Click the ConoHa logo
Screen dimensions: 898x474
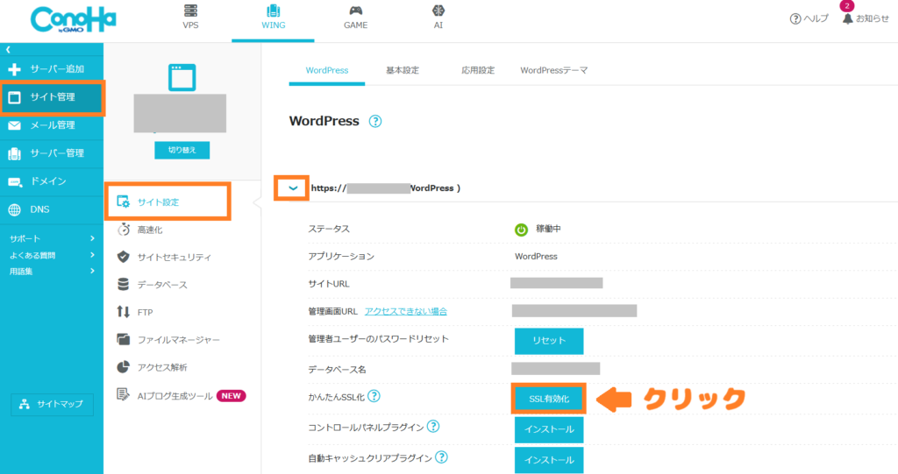tap(73, 20)
